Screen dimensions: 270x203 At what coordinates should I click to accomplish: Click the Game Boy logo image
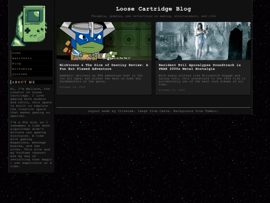click(29, 26)
